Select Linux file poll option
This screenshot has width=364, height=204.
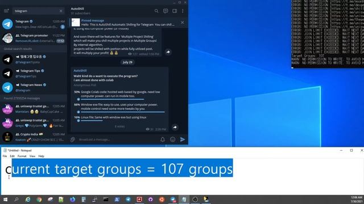click(119, 118)
